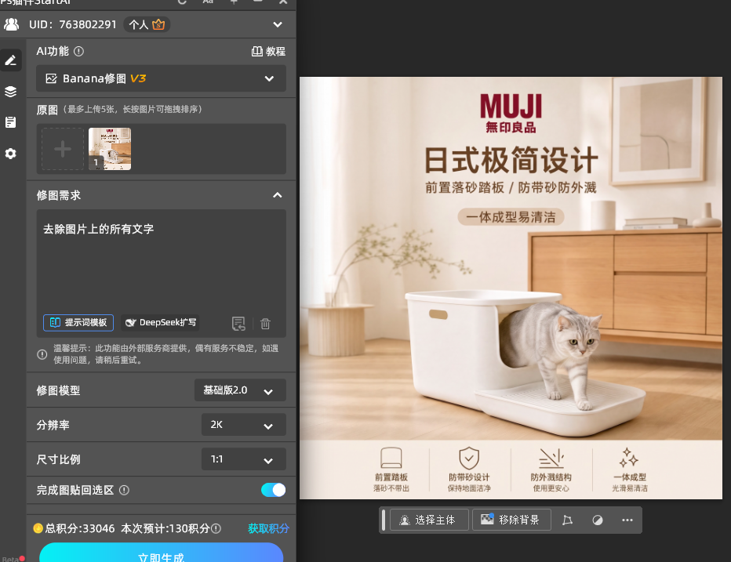Click the adjustment circle icon in task bar
The image size is (731, 562).
click(597, 520)
